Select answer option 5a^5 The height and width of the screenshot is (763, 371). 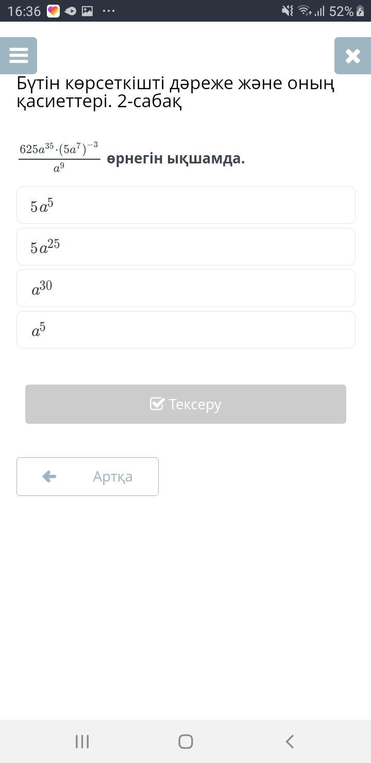(185, 205)
